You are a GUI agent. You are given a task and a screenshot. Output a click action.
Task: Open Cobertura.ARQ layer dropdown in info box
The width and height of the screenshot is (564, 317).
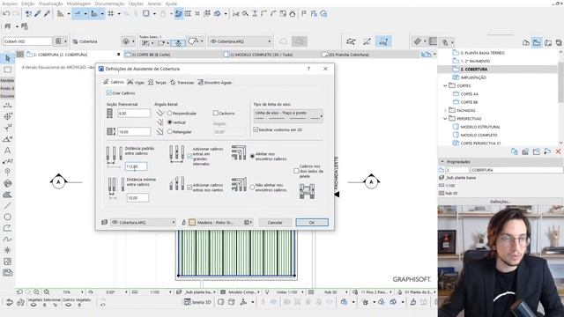[241, 41]
